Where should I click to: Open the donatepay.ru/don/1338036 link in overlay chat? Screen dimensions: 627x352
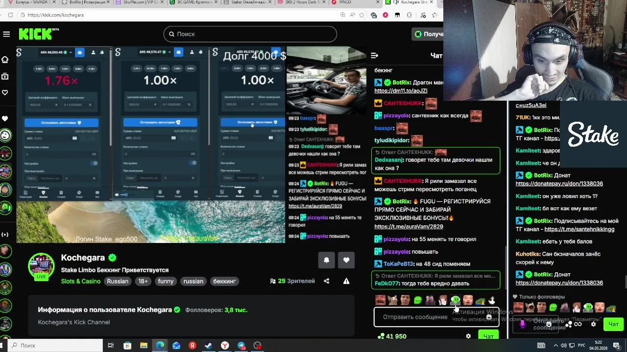pos(559,184)
